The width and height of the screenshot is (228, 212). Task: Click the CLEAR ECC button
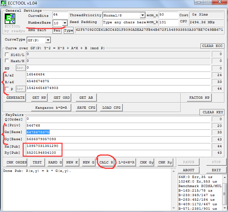[212, 46]
